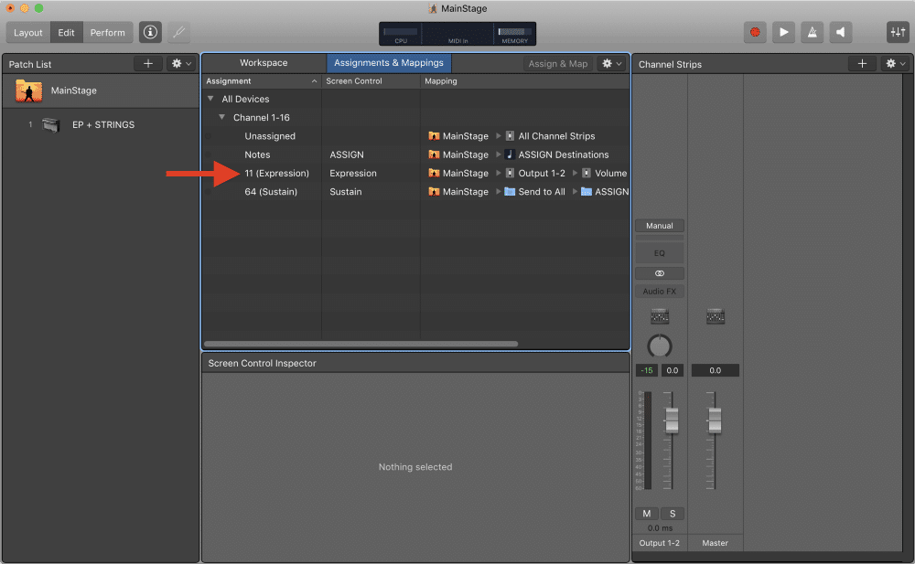The image size is (915, 564).
Task: Click the EP + STRINGS keyboard icon
Action: click(50, 125)
